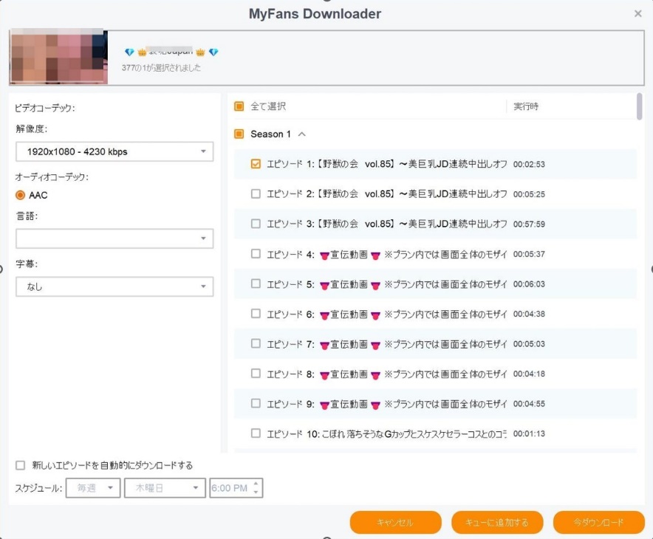This screenshot has width=653, height=539.
Task: Check the Episode 2 checkbox
Action: [256, 195]
